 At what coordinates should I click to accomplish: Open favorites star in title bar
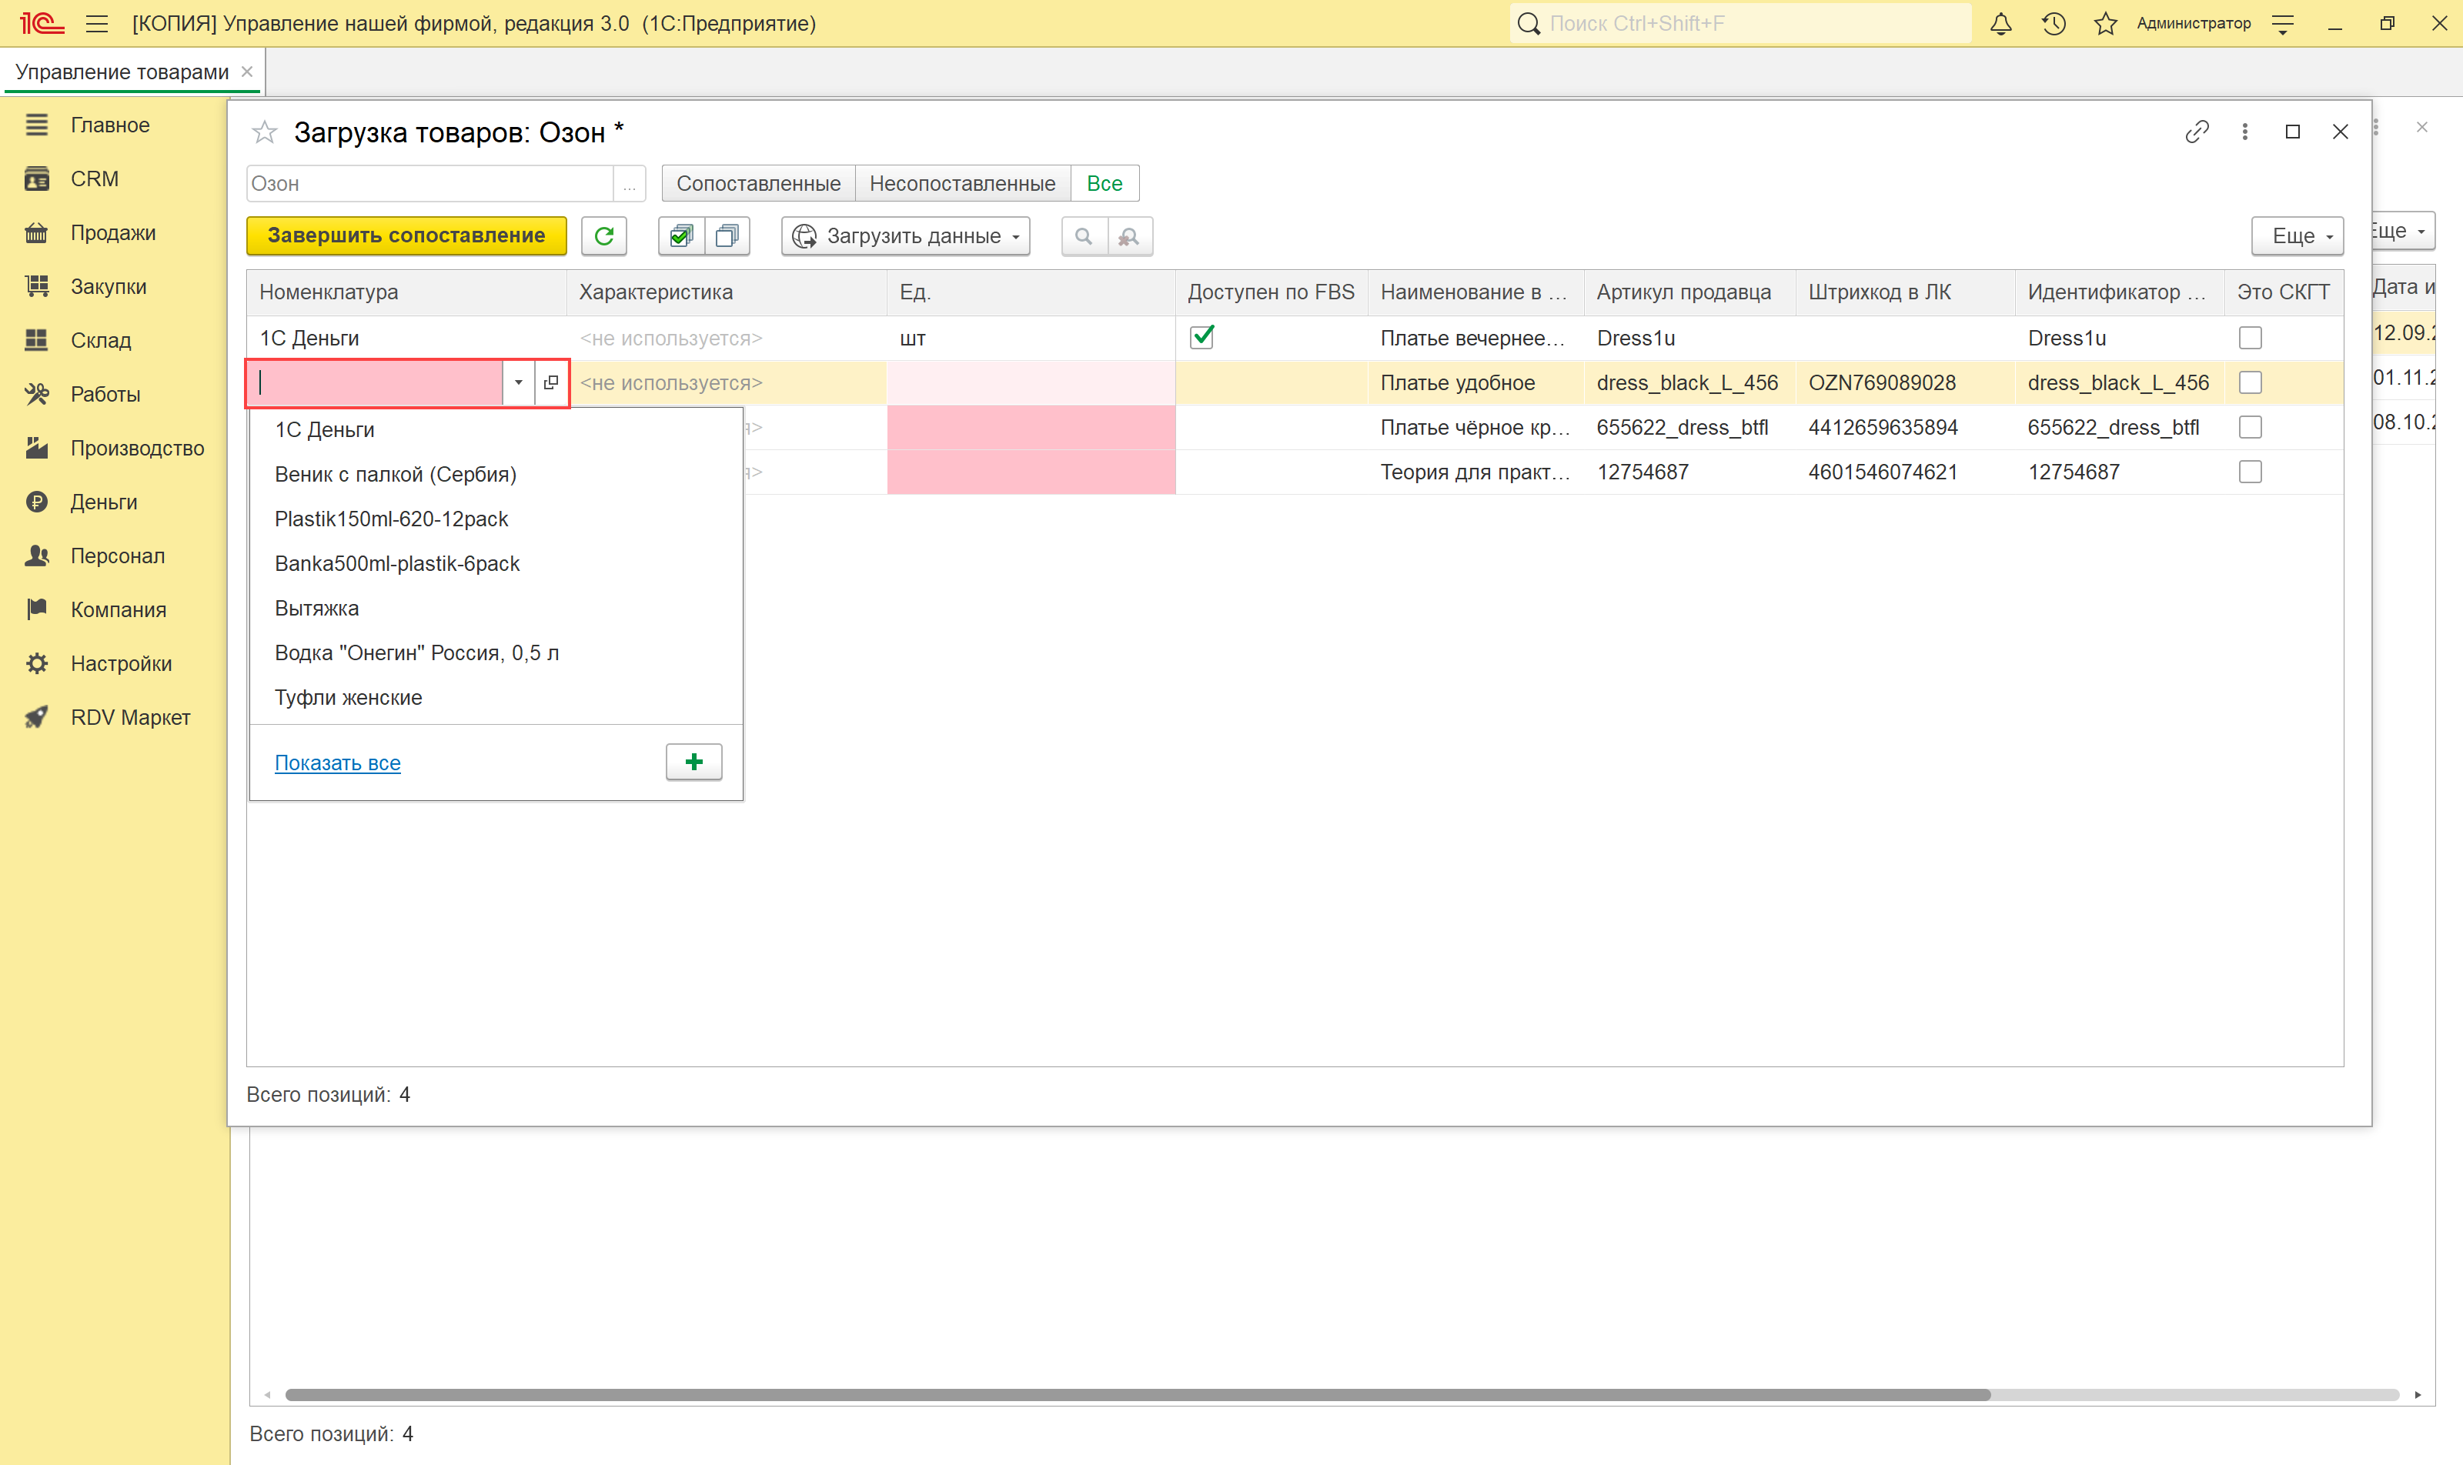point(2106,24)
